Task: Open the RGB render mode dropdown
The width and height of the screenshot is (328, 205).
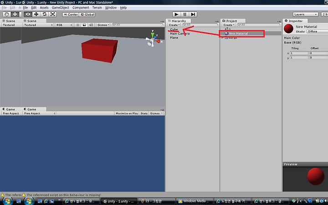Action: click(x=64, y=25)
